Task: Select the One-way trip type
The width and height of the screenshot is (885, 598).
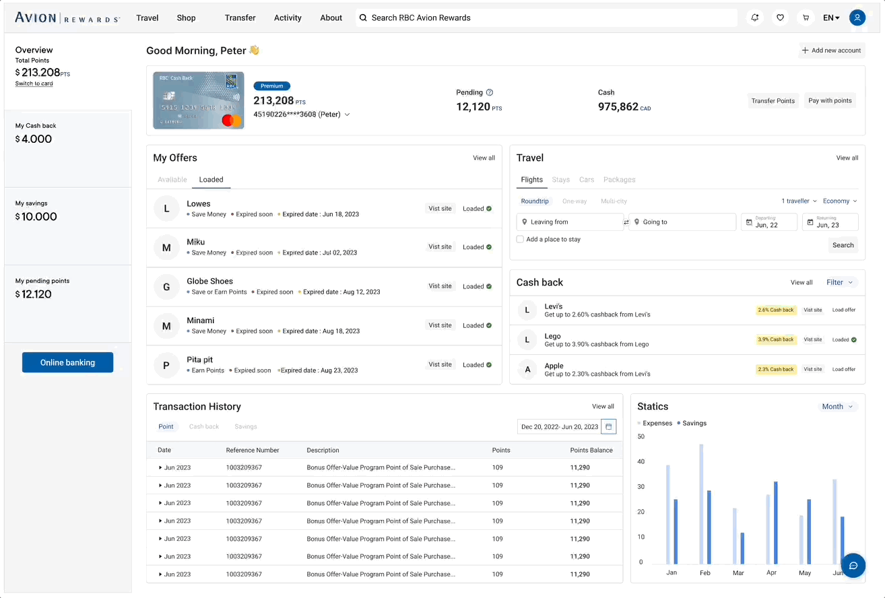Action: pyautogui.click(x=575, y=201)
